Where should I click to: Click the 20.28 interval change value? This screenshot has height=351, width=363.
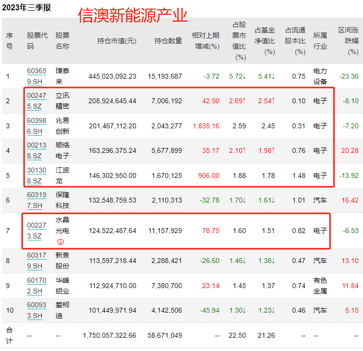pos(350,150)
